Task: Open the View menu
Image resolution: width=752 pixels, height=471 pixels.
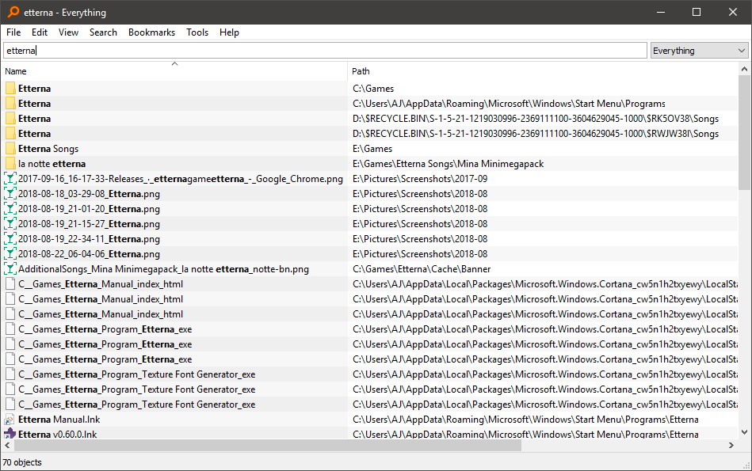Action: click(x=68, y=32)
